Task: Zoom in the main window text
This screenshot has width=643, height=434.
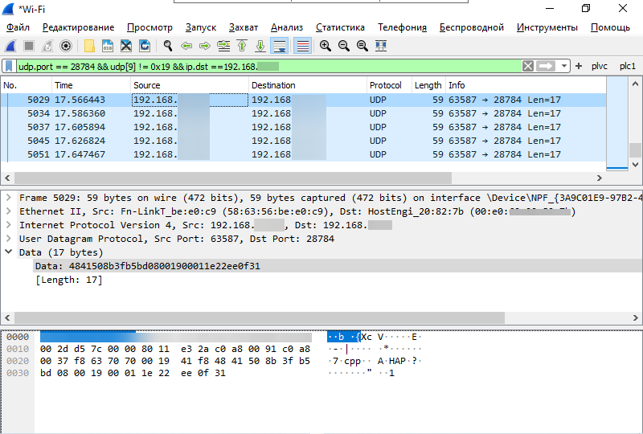Action: click(x=326, y=46)
